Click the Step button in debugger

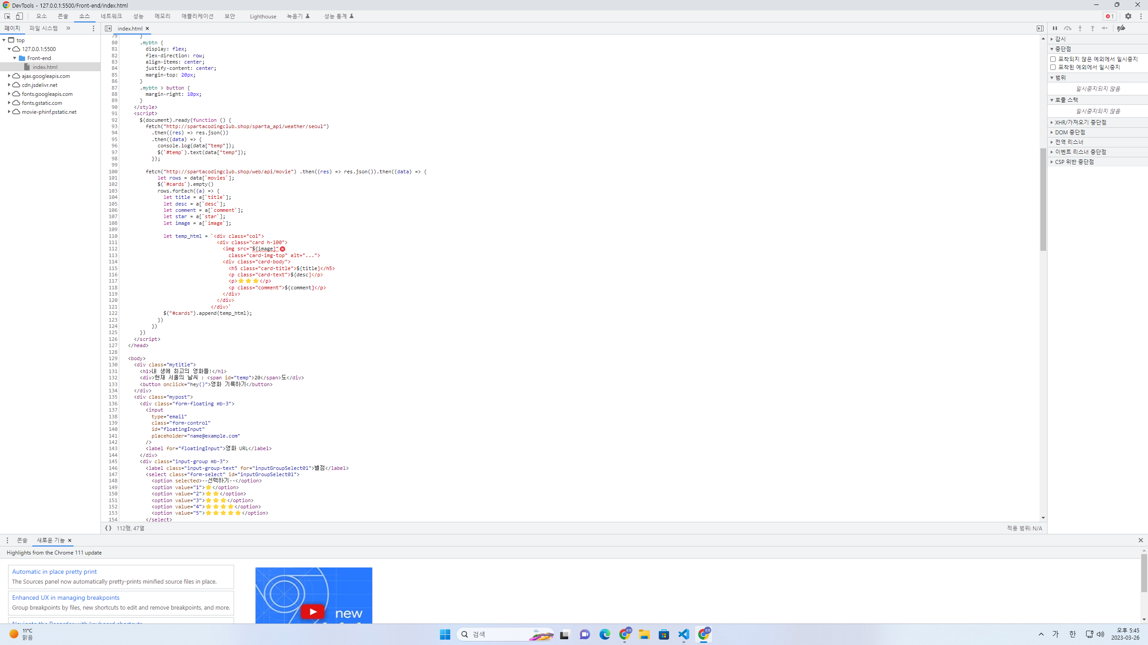coord(1105,28)
